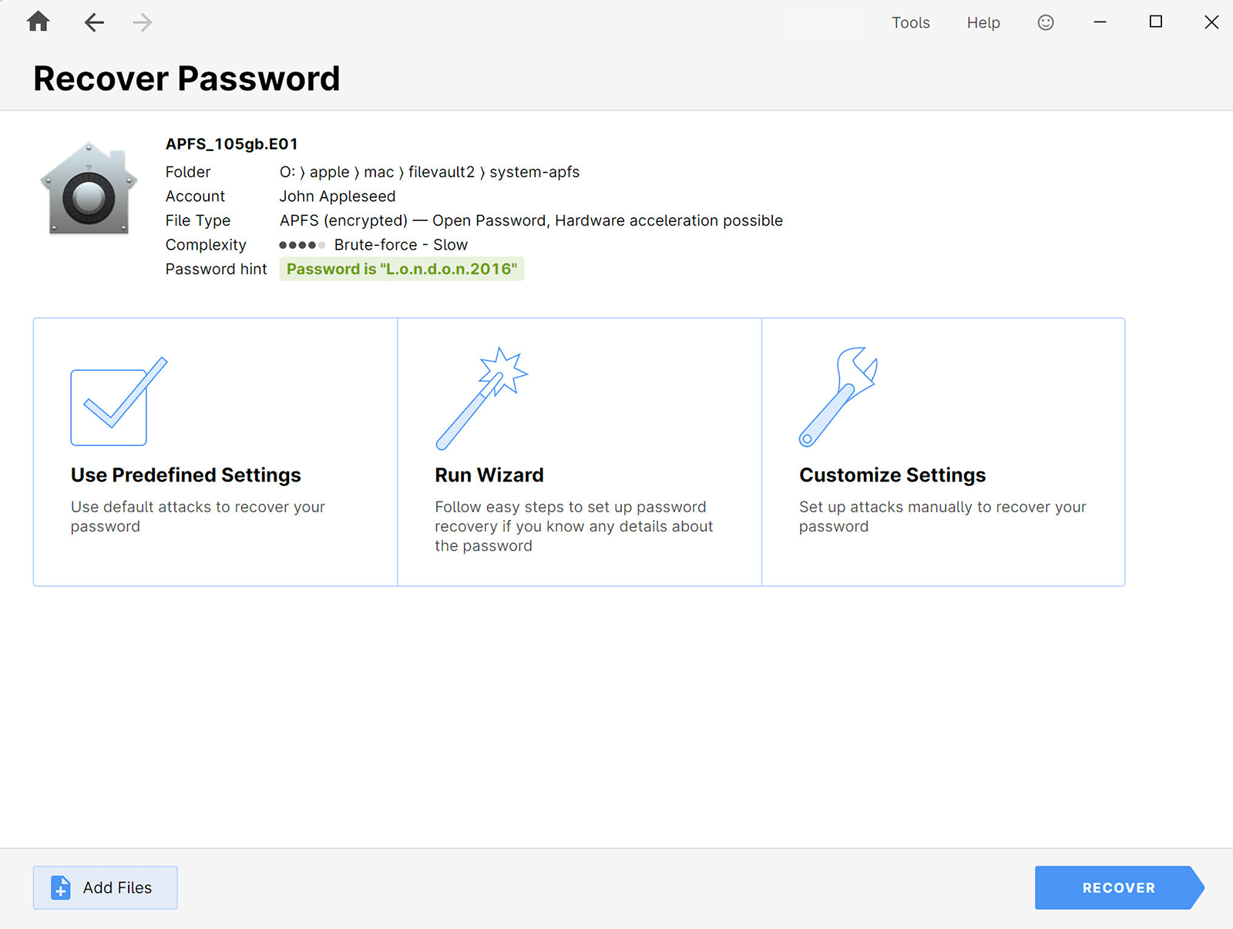Click the File Type label
1233x929 pixels.
[198, 220]
